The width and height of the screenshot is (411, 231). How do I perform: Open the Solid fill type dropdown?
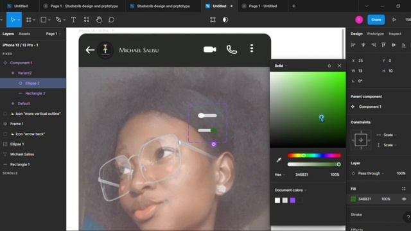click(281, 65)
